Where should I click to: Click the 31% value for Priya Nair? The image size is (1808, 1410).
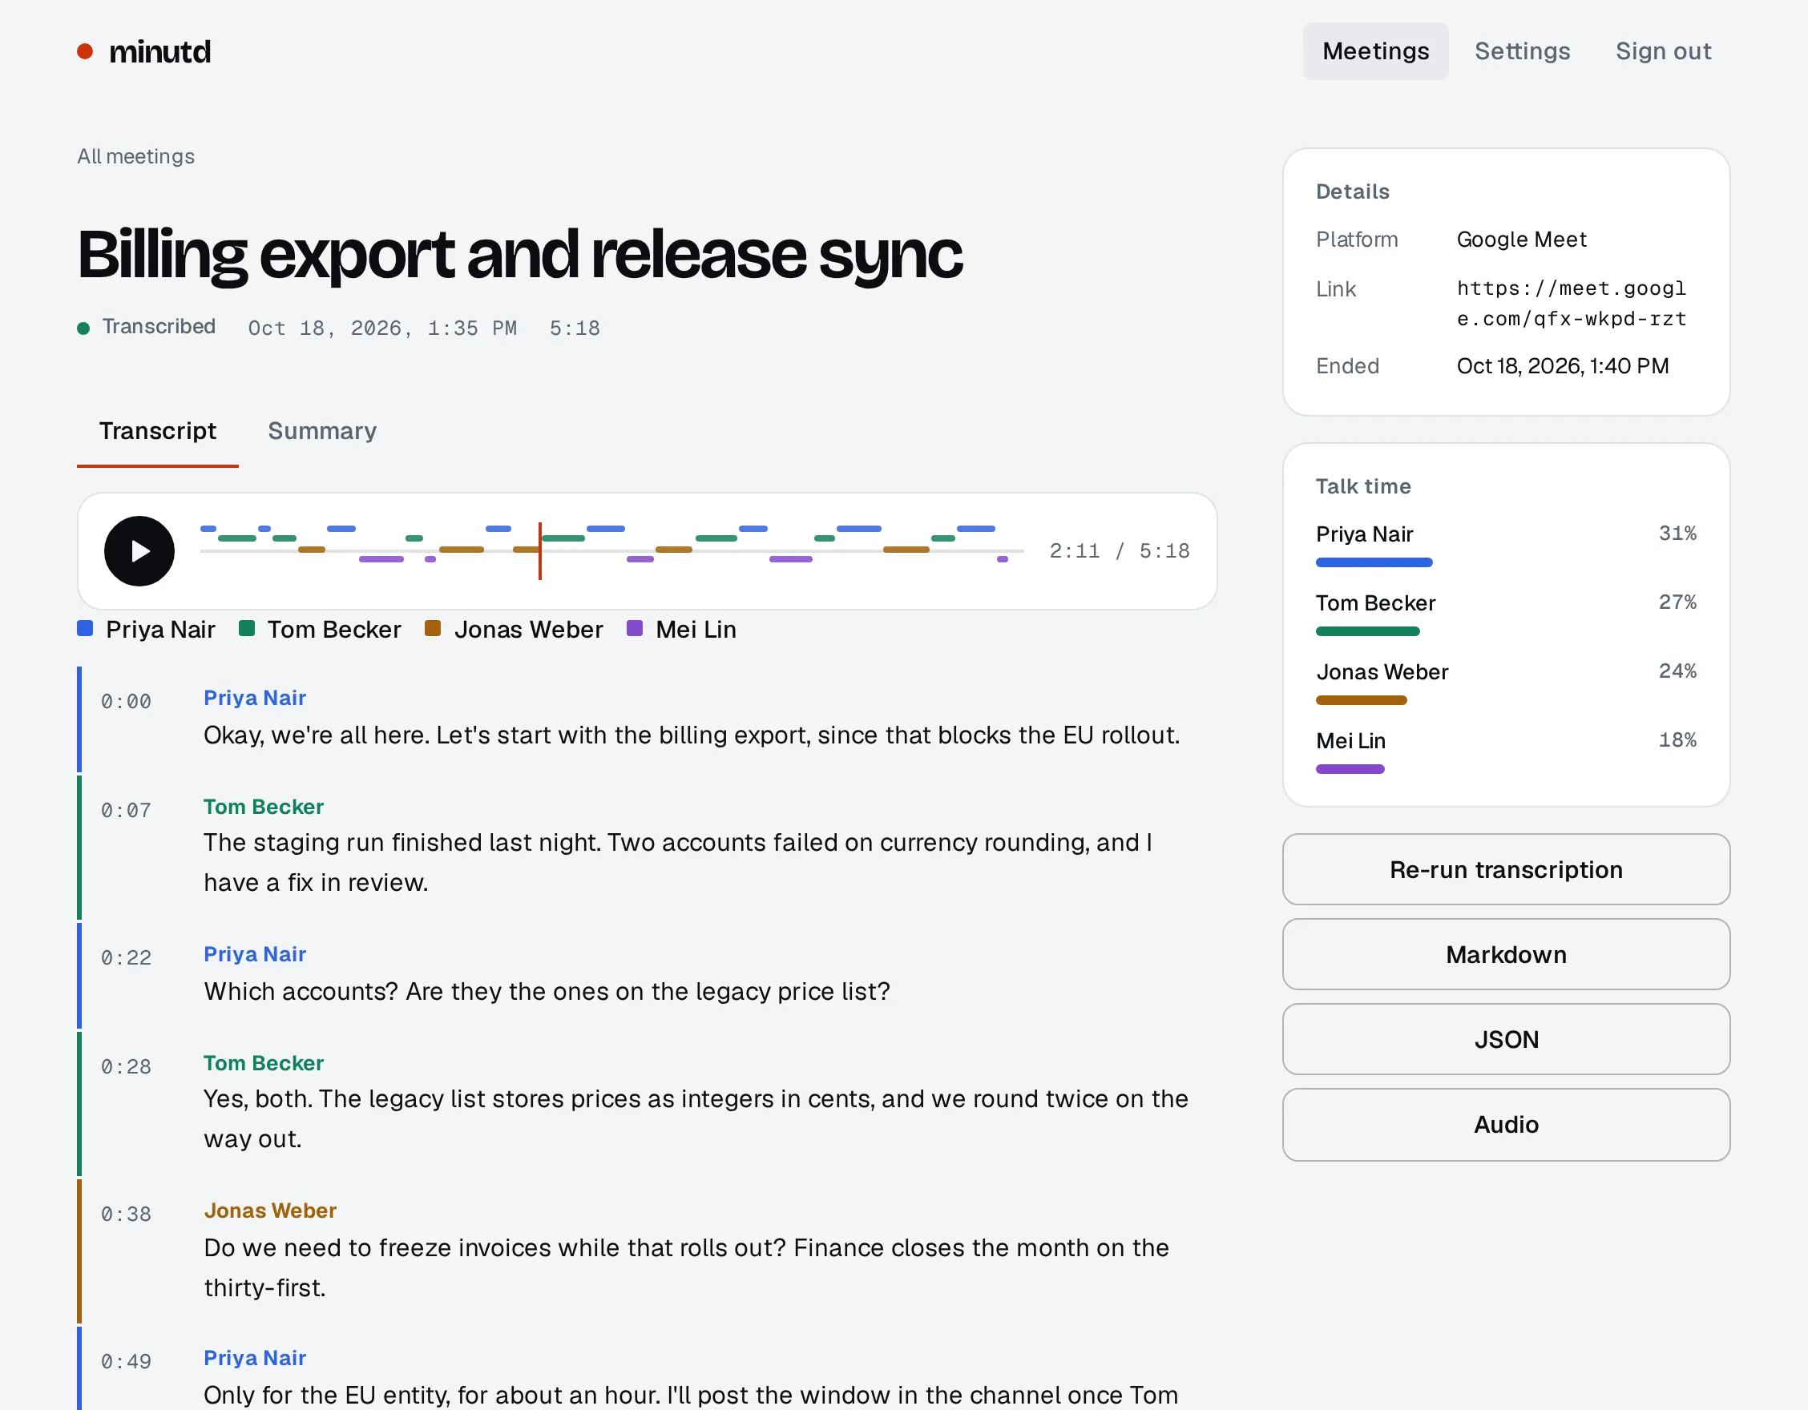1677,533
